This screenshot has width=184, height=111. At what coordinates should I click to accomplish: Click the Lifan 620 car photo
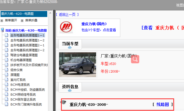[77, 65]
